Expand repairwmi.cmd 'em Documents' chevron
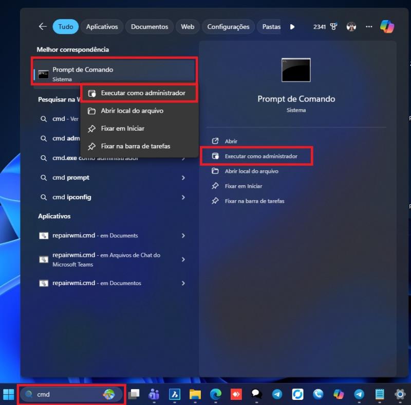The width and height of the screenshot is (411, 405). 183,236
